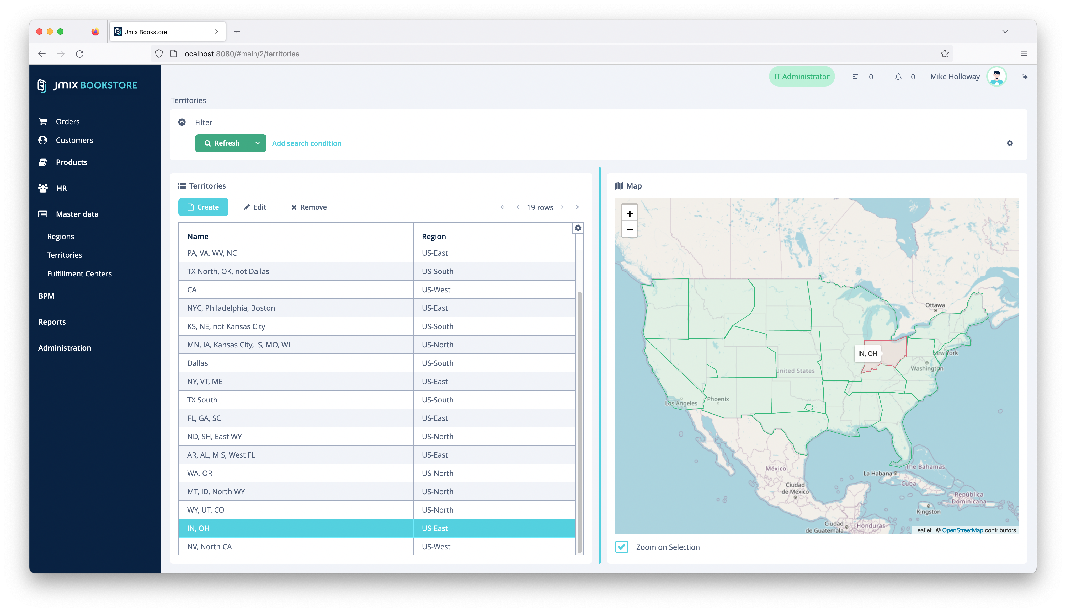This screenshot has width=1066, height=612.
Task: Click the filter settings gear icon
Action: tap(1010, 143)
